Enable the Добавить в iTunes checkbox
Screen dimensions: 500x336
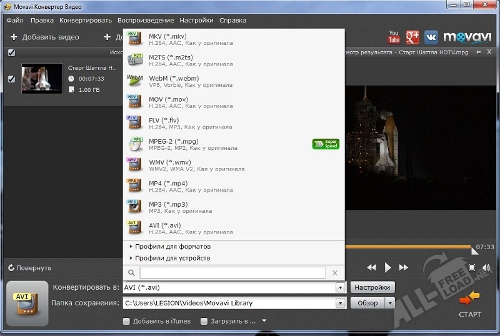(127, 322)
